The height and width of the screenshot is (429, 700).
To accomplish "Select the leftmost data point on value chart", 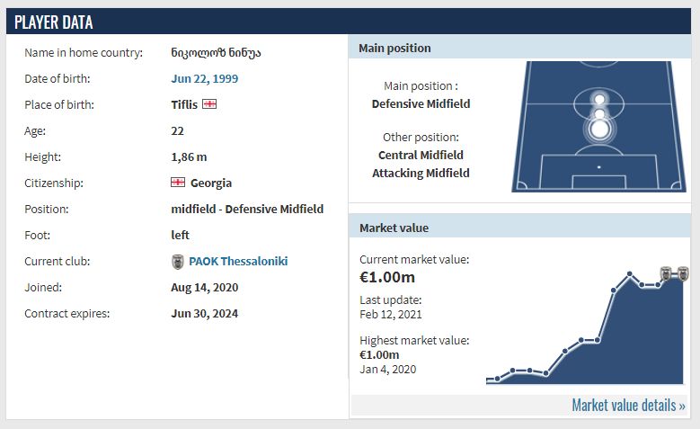I will click(497, 379).
